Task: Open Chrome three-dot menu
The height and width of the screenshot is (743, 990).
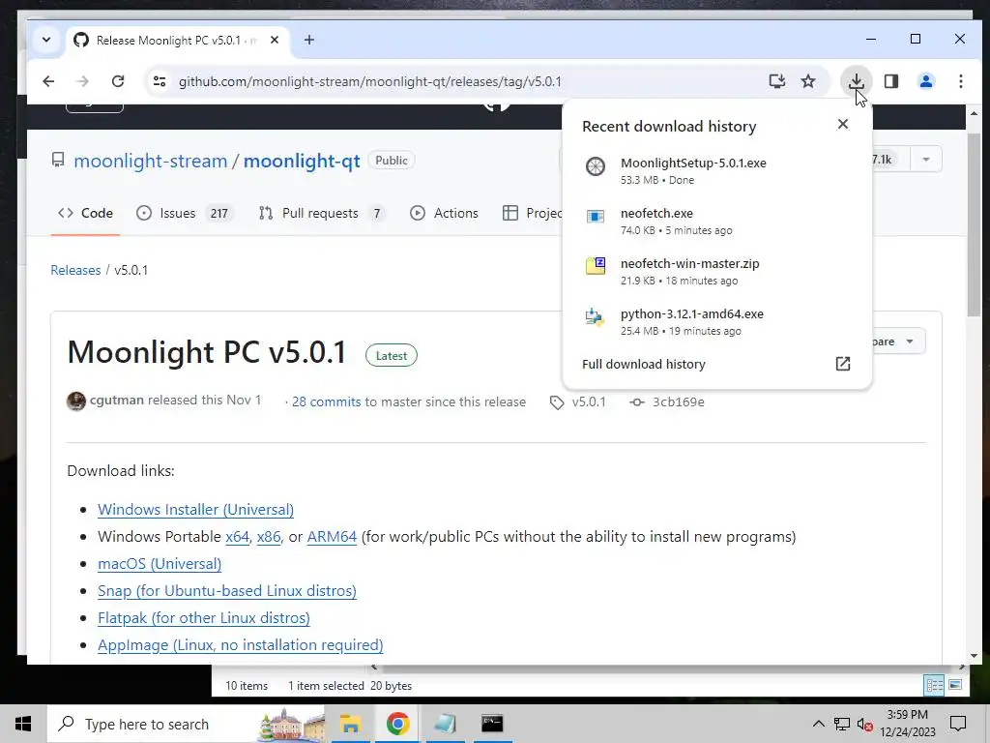Action: click(x=960, y=81)
